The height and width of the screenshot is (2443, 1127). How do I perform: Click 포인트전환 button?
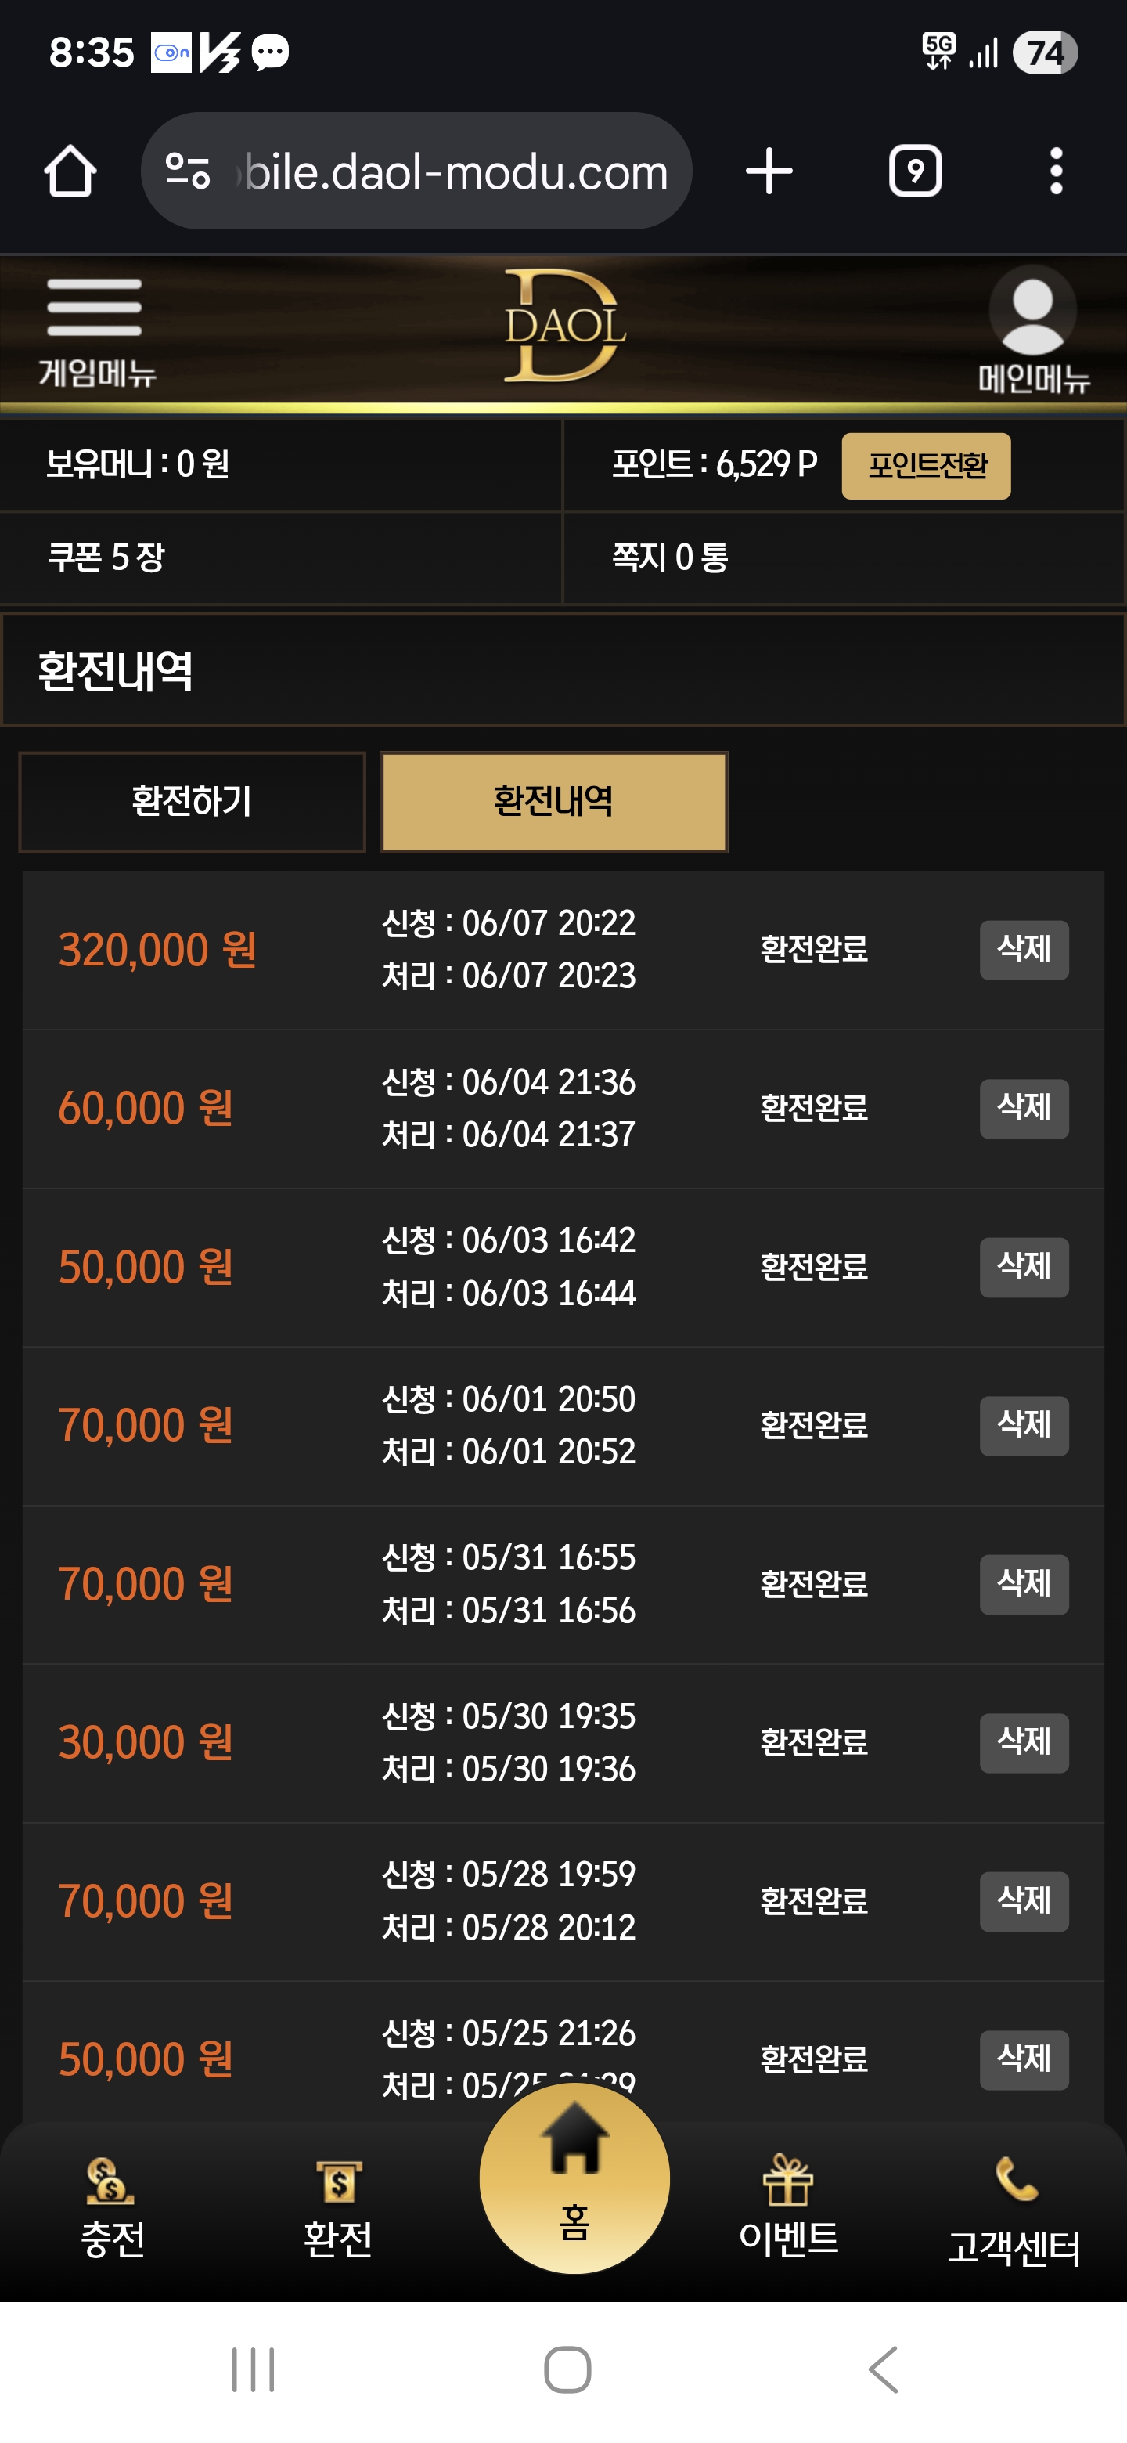(x=926, y=466)
